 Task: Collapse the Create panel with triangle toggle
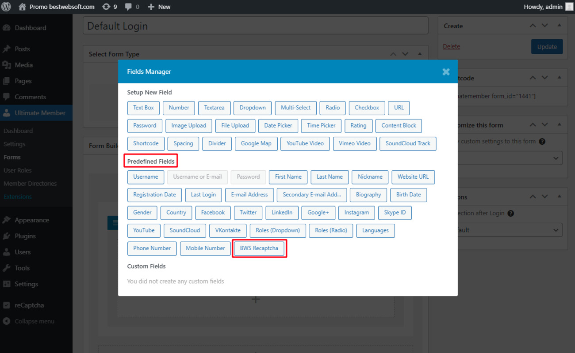click(560, 26)
